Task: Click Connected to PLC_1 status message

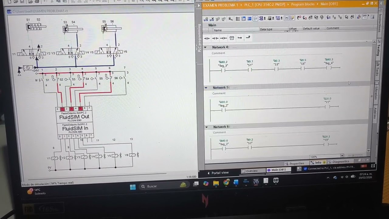Action: pyautogui.click(x=331, y=168)
